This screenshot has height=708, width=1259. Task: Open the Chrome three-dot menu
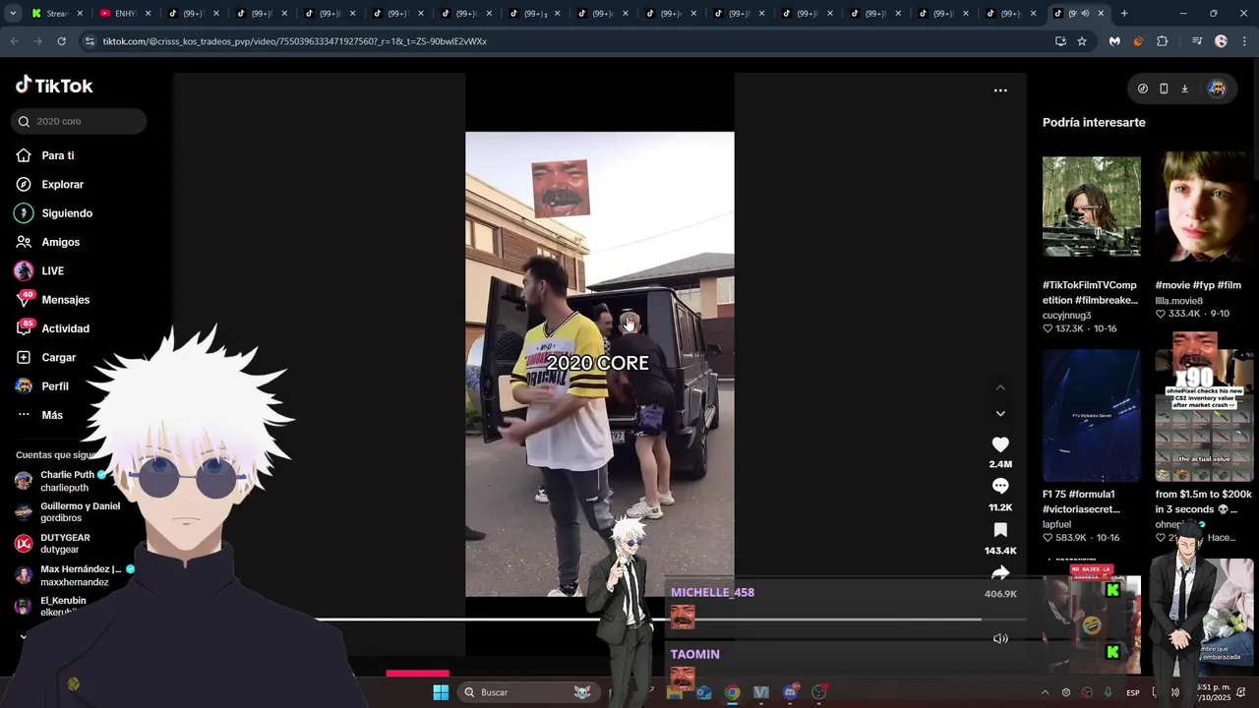1243,41
